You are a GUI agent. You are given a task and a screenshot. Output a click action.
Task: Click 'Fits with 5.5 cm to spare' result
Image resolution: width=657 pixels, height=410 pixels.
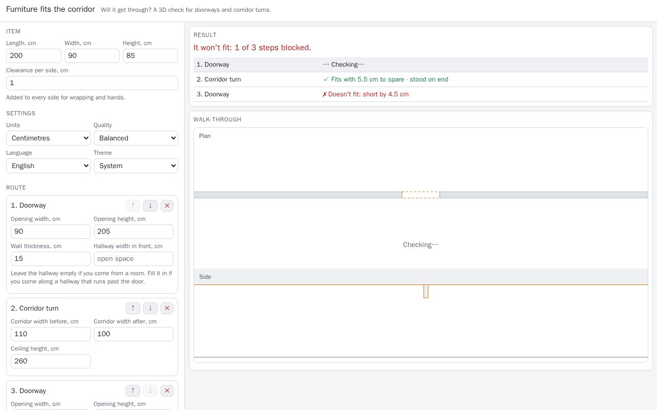385,79
